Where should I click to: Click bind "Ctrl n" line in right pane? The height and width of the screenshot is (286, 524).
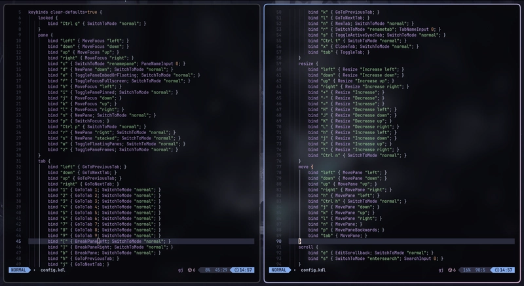click(357, 156)
